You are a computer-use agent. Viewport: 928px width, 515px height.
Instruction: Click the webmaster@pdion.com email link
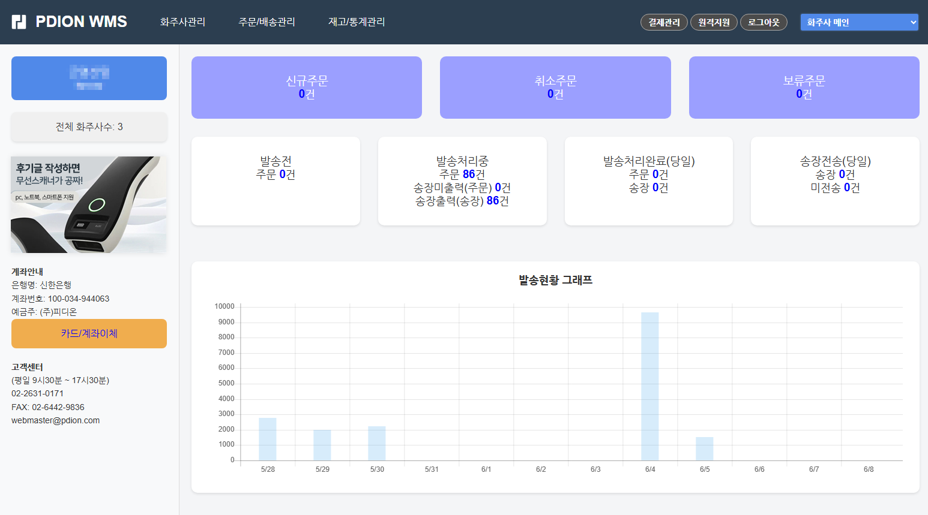(56, 420)
